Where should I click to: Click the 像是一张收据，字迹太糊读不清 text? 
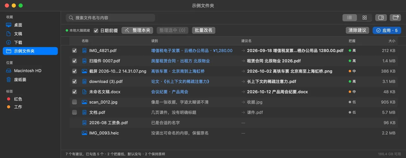pyautogui.click(x=180, y=102)
